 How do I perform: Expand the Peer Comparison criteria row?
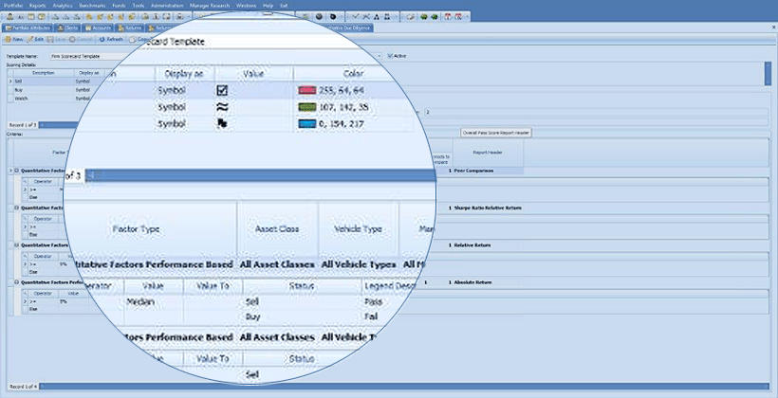[x=17, y=171]
